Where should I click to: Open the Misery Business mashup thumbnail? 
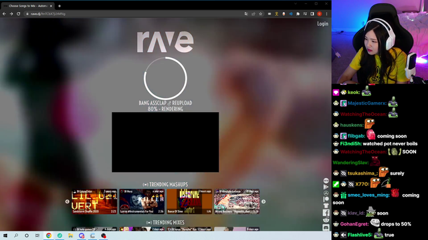tap(237, 201)
